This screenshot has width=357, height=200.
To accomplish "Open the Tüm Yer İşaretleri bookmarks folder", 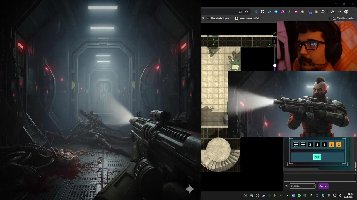I will coord(343,18).
